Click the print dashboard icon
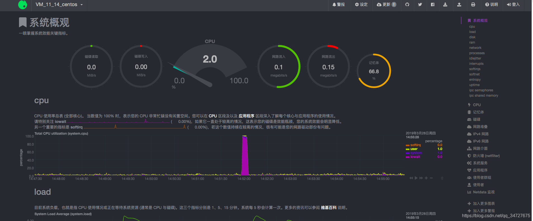 pyautogui.click(x=473, y=5)
